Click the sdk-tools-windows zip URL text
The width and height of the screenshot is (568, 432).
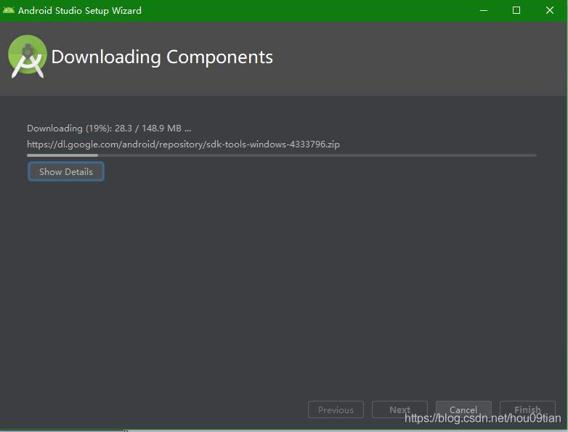tap(183, 144)
